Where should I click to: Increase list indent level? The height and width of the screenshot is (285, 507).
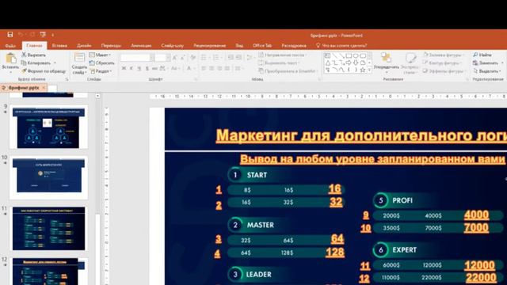(x=238, y=58)
